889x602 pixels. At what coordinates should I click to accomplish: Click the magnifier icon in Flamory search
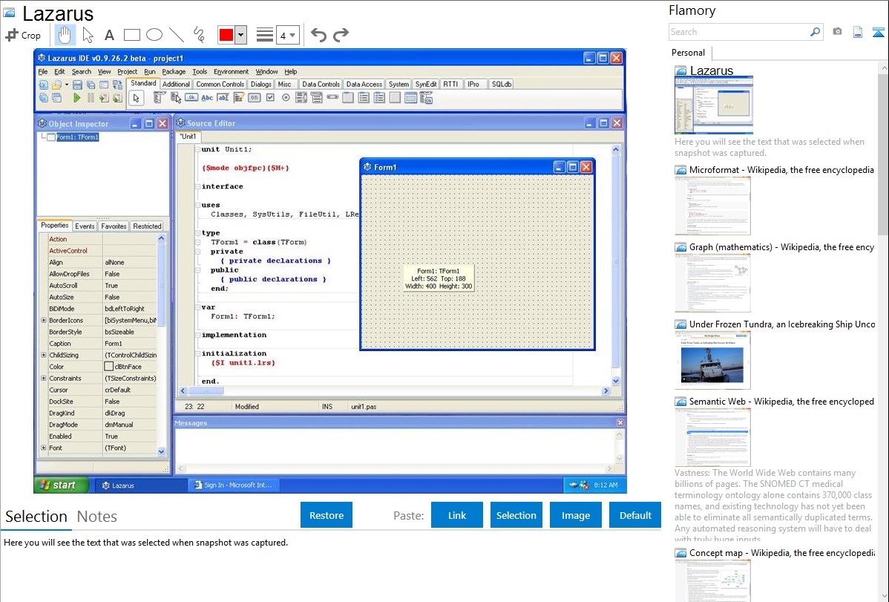815,32
